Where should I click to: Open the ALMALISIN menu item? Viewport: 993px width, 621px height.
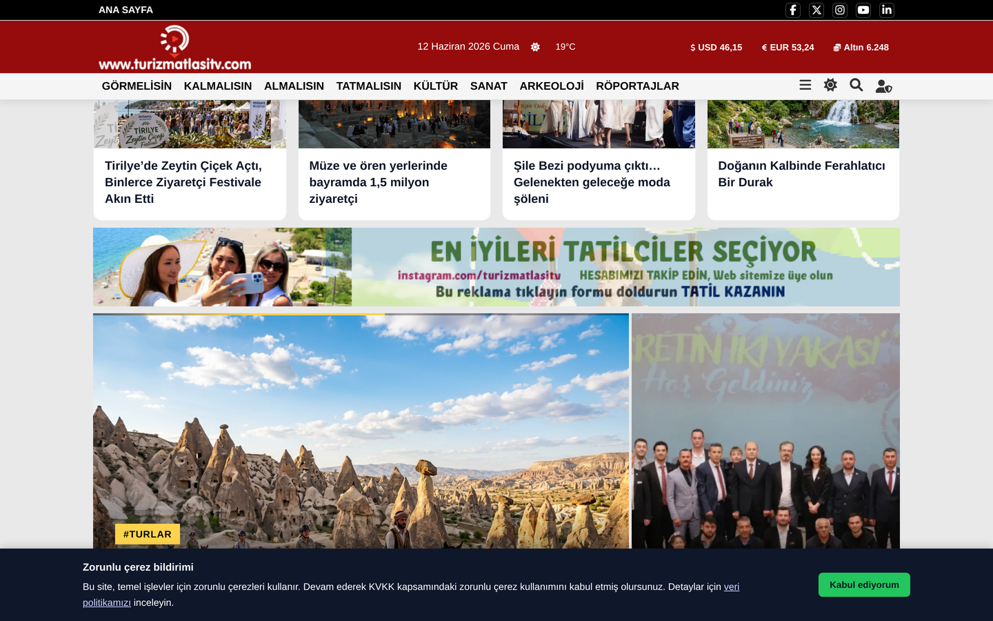point(294,86)
